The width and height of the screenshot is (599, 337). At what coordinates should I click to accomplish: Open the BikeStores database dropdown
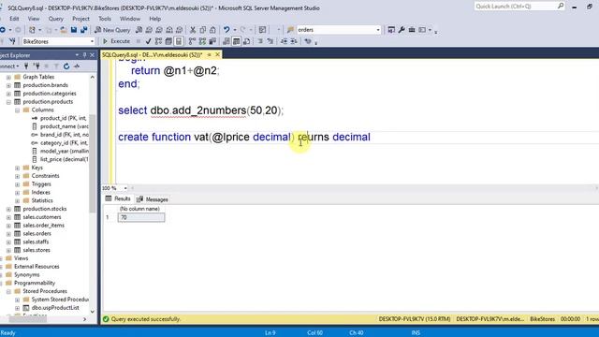pos(92,41)
